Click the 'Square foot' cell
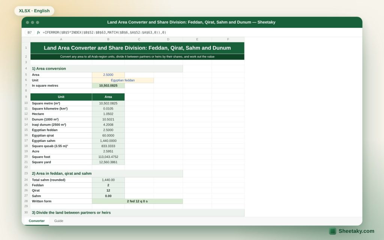The image size is (384, 240). tap(61, 157)
